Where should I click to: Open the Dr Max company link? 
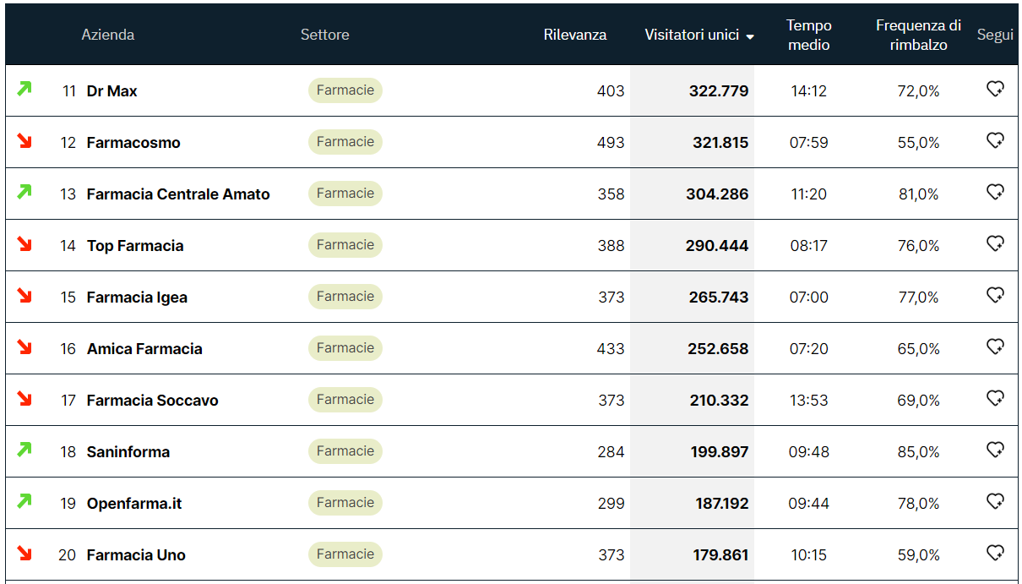[x=112, y=91]
